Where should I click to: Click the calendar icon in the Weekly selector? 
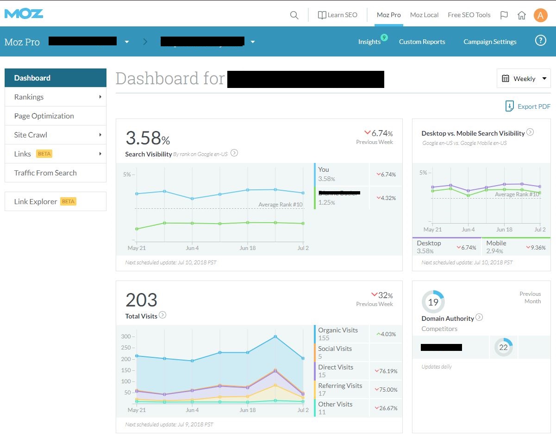[506, 78]
